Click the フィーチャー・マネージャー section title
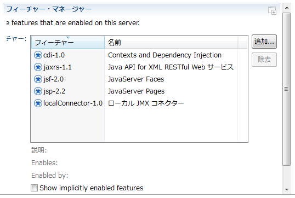This screenshot has width=295, height=198. 49,9
